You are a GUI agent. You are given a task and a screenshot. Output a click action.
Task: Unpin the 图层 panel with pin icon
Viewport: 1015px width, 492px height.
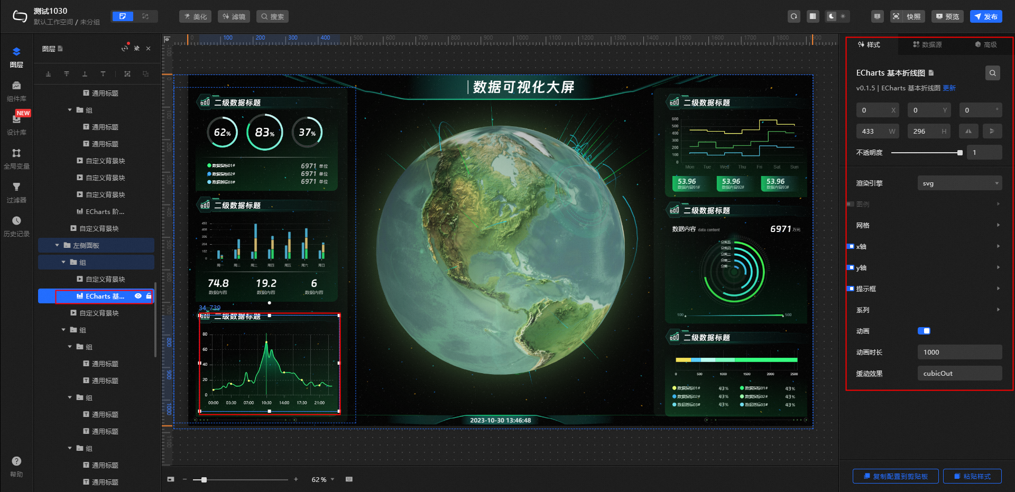(136, 49)
